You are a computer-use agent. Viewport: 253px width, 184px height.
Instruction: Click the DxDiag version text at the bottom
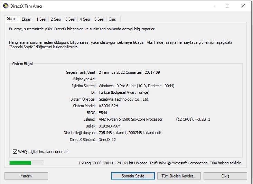pos(113,163)
